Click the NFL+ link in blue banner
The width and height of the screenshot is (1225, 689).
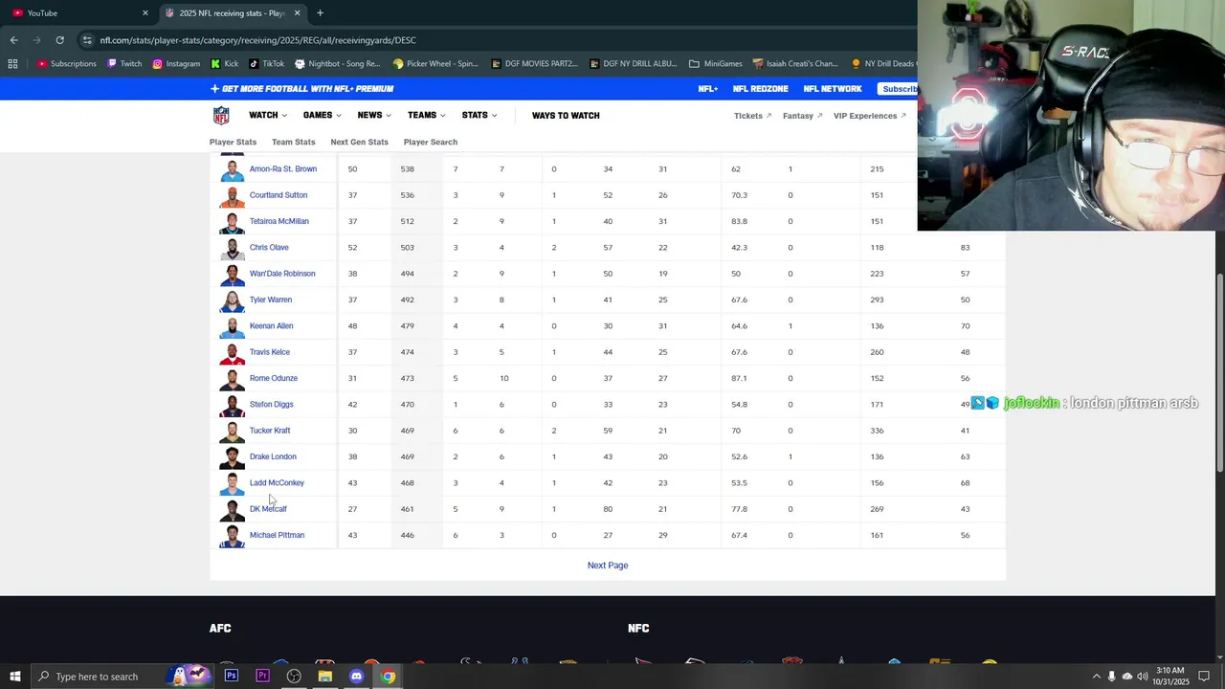pos(707,89)
